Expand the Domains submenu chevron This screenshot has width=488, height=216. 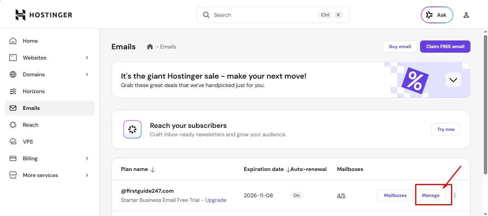(x=87, y=74)
